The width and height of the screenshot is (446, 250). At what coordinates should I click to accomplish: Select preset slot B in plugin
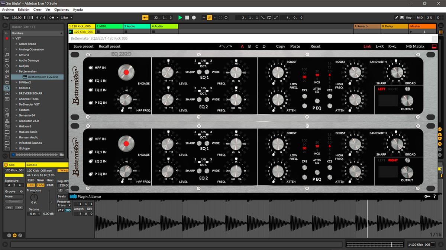tap(249, 46)
